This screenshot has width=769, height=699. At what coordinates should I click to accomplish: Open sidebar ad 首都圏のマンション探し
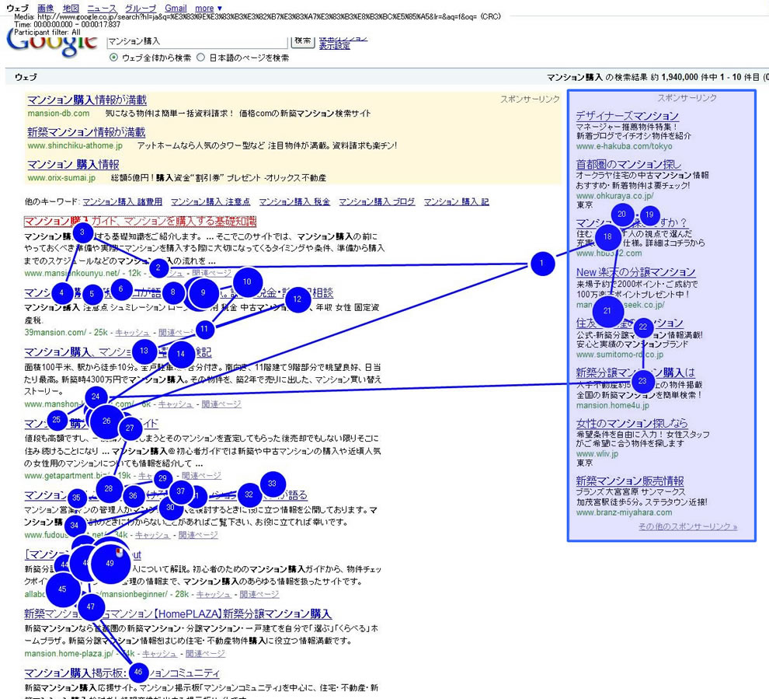(628, 164)
